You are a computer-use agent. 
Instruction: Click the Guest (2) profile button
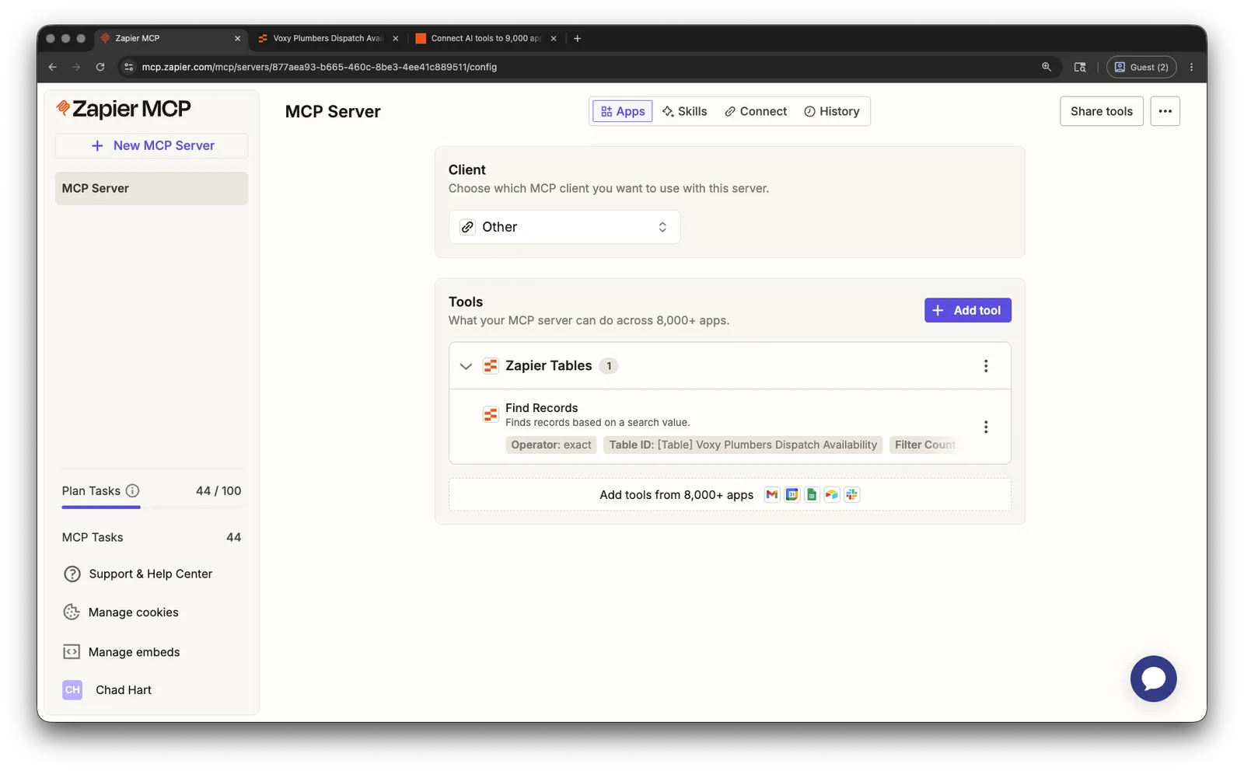coord(1141,67)
